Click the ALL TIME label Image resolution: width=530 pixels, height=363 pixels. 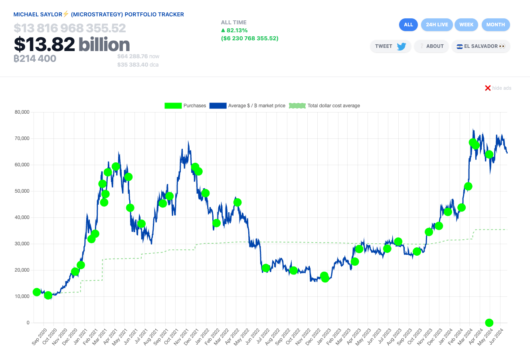234,22
